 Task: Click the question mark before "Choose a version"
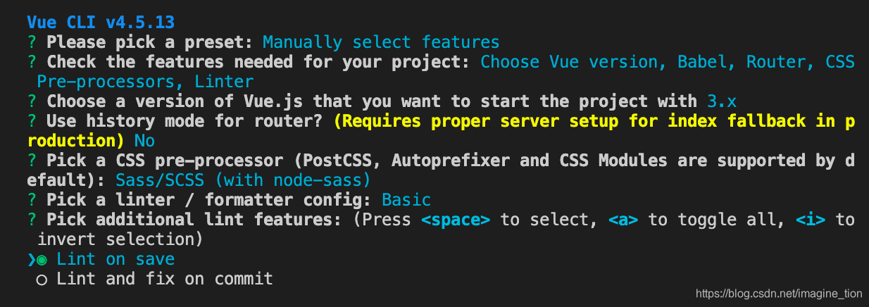(32, 101)
